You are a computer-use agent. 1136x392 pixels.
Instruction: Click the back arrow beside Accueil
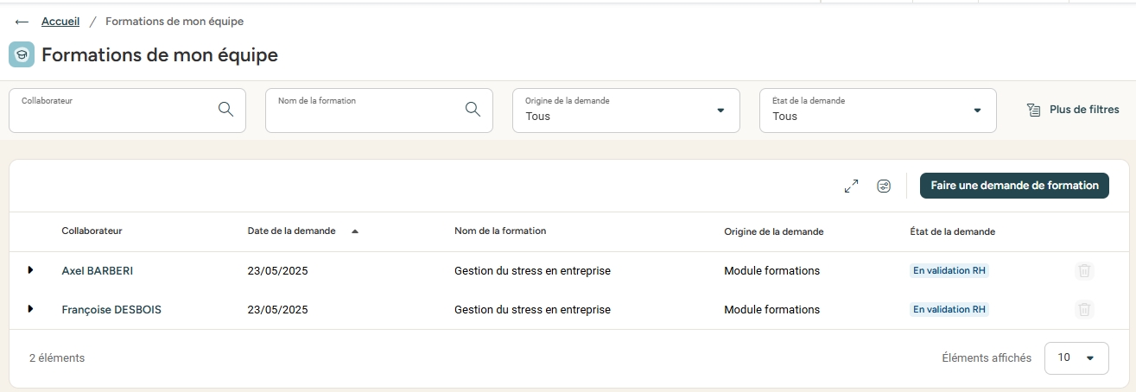pyautogui.click(x=22, y=22)
